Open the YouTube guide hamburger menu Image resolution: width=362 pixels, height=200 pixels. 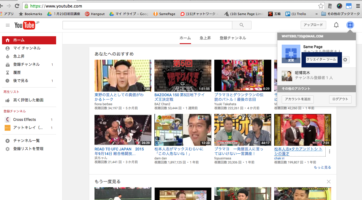[x=8, y=25]
